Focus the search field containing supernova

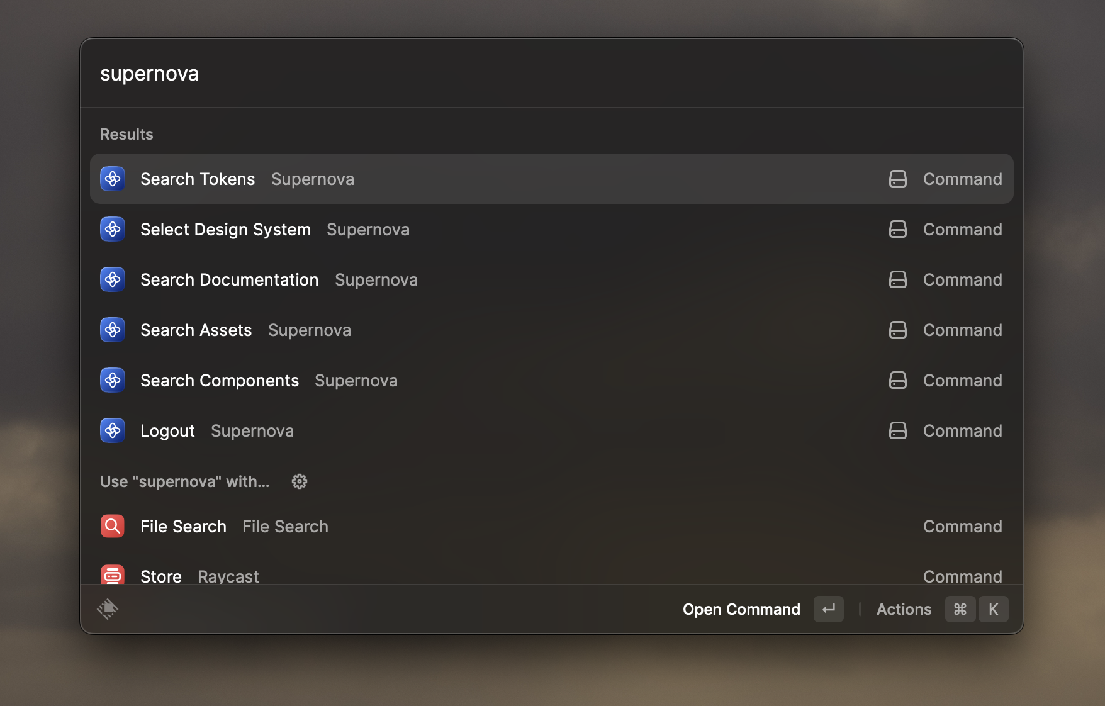pyautogui.click(x=552, y=74)
